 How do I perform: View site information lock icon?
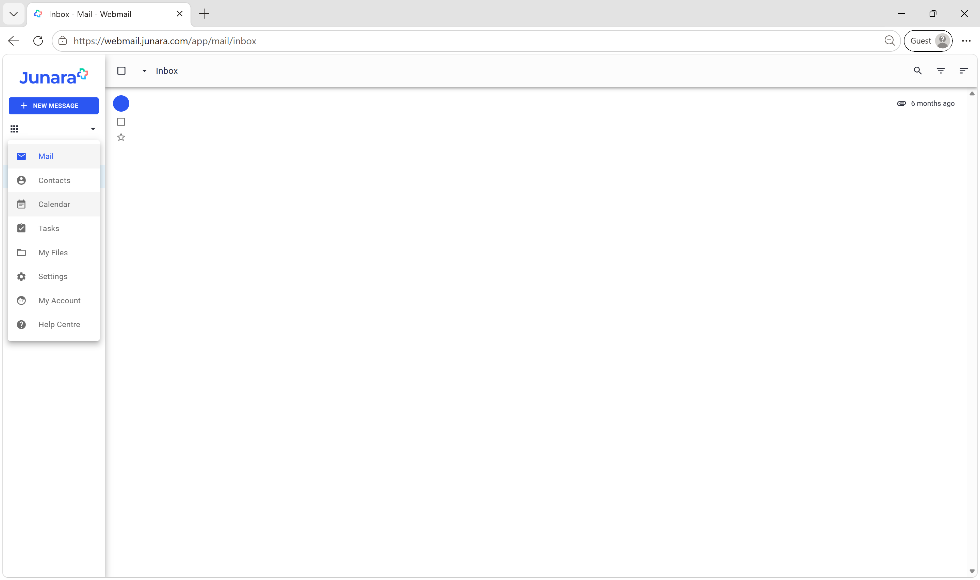coord(63,41)
